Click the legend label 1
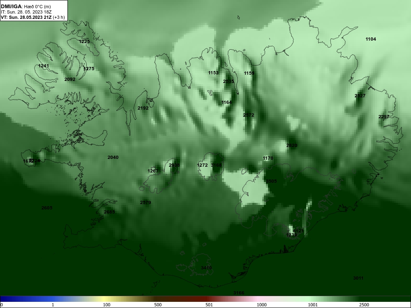The width and height of the screenshot is (411, 308). click(x=53, y=305)
